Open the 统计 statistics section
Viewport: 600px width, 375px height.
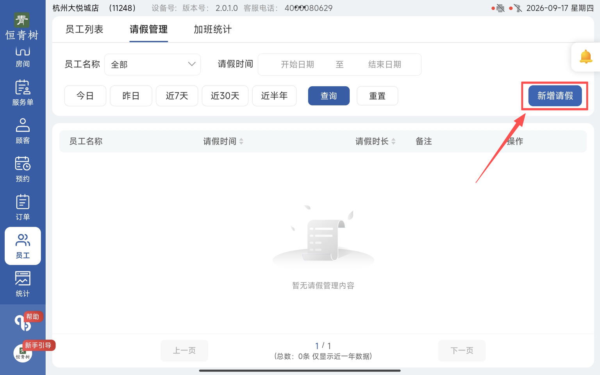click(x=23, y=284)
